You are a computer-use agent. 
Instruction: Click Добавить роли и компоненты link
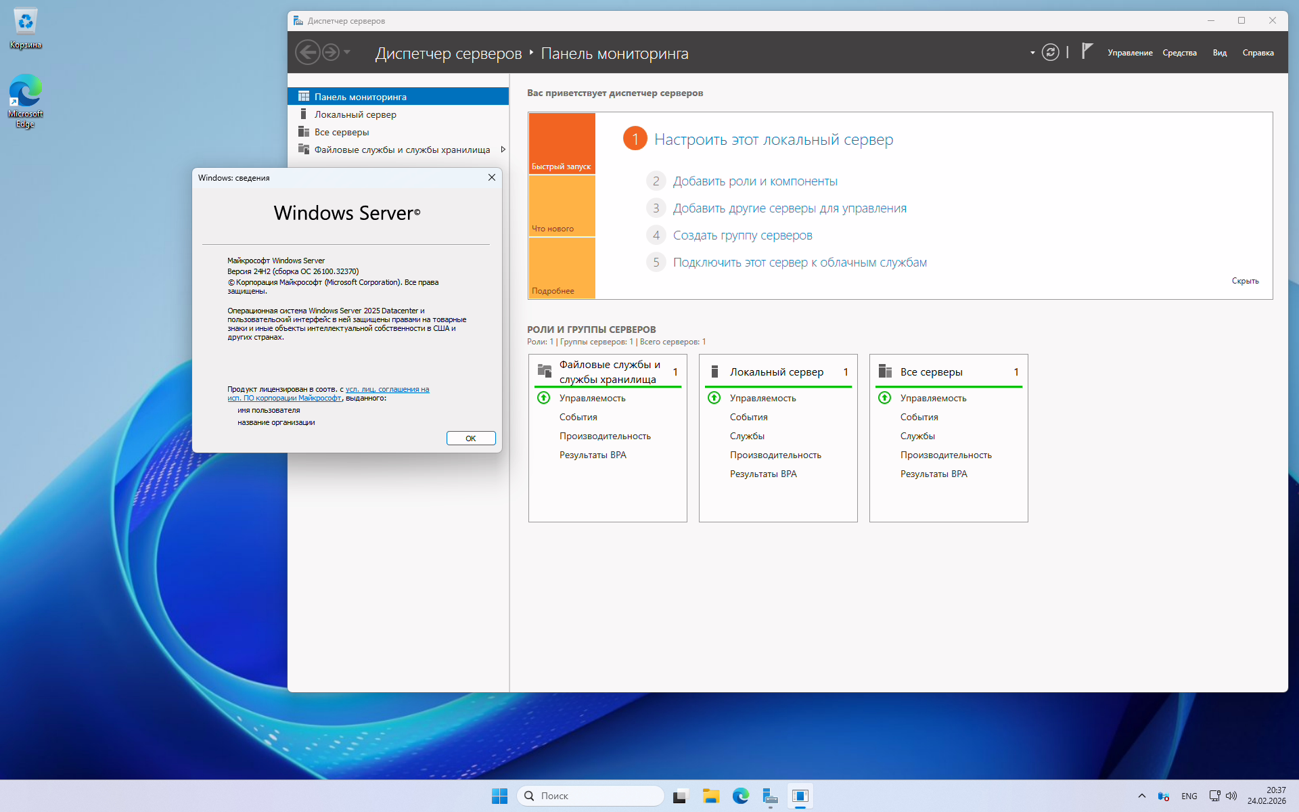pos(755,181)
